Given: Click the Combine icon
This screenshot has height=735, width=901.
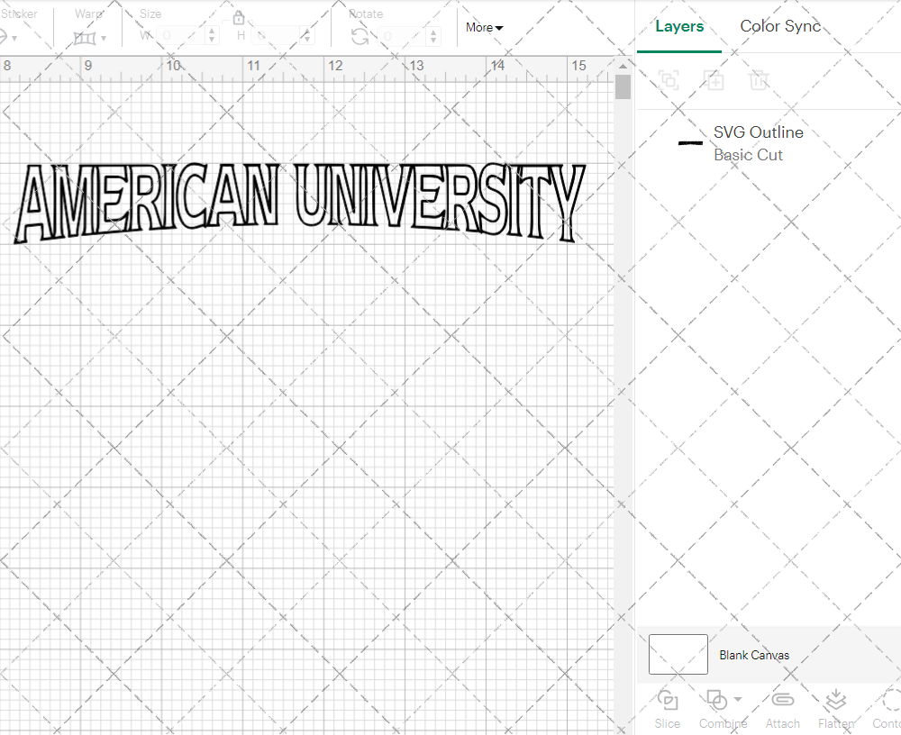Looking at the screenshot, I should tap(717, 702).
